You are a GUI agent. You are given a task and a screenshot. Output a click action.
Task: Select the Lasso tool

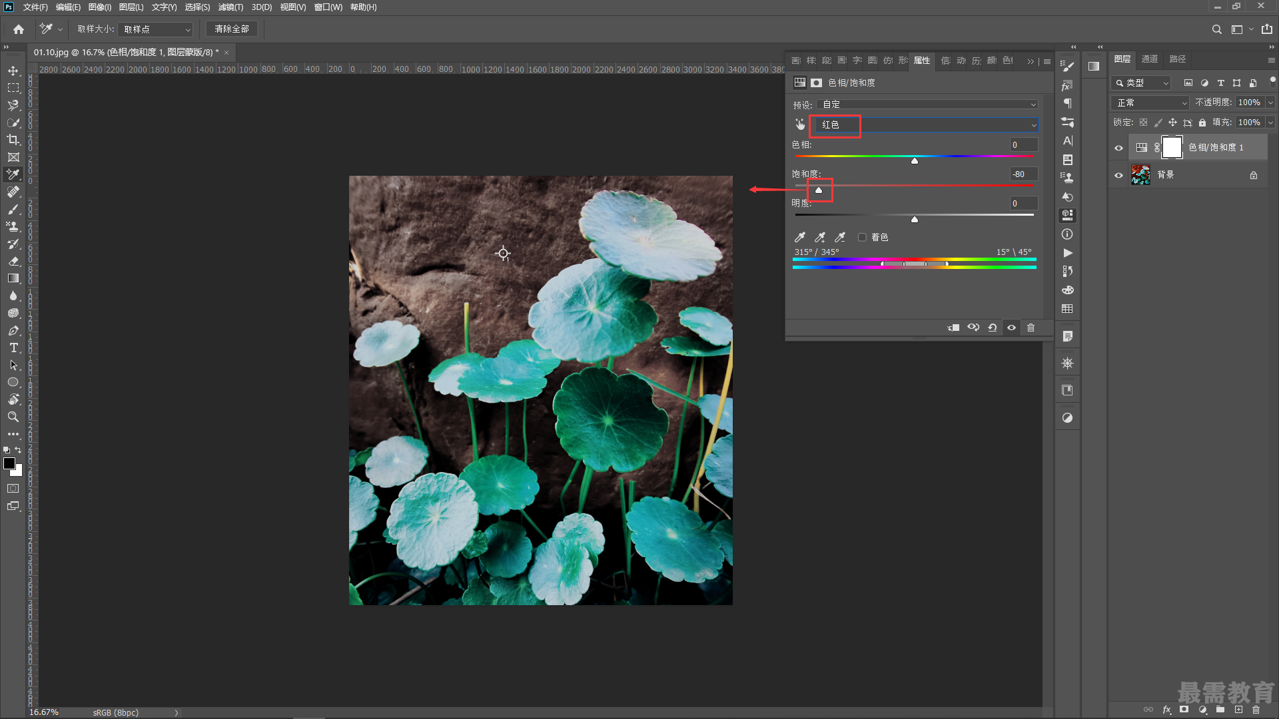click(x=13, y=105)
